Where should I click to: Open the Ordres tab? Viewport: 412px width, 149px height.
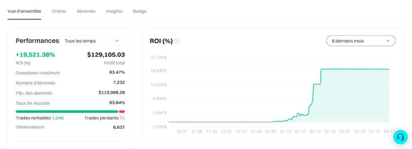pyautogui.click(x=59, y=11)
